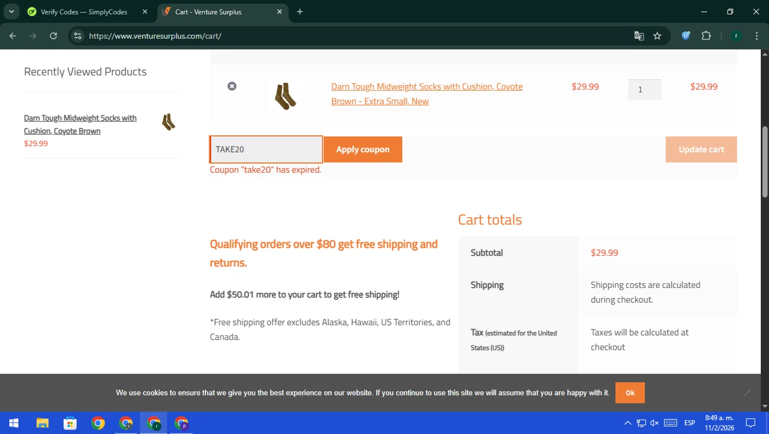Click the recently viewed socks thumbnail
Screen dimensions: 769x434
pos(169,122)
